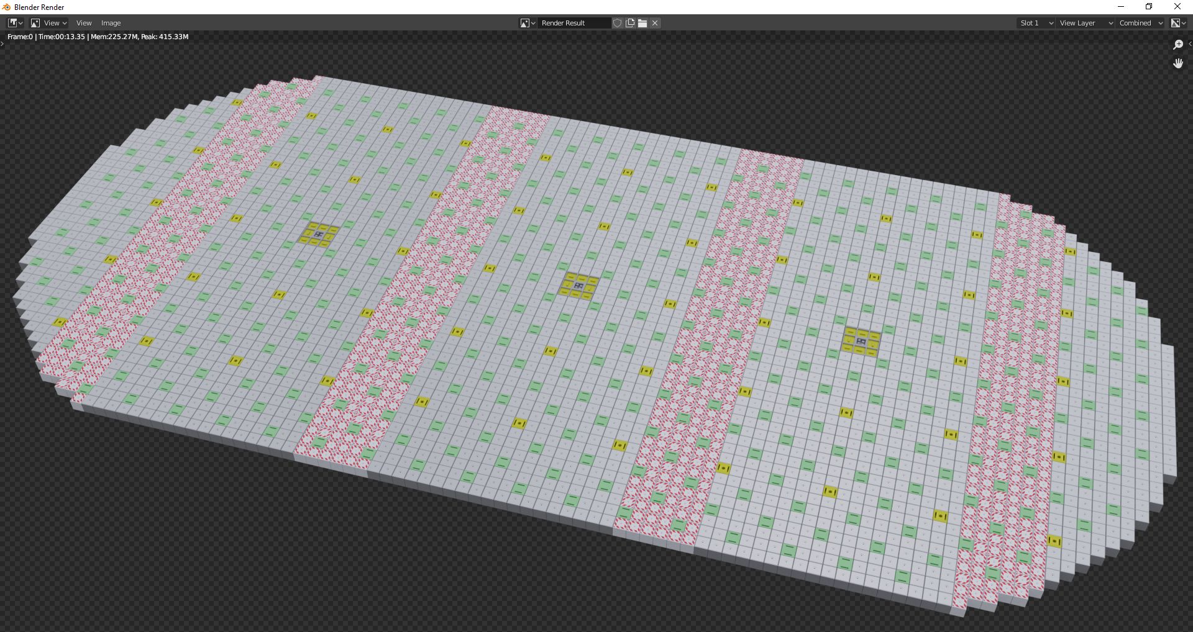Expand the Slot 1 render slot dropdown
This screenshot has width=1193, height=632.
coord(1036,23)
